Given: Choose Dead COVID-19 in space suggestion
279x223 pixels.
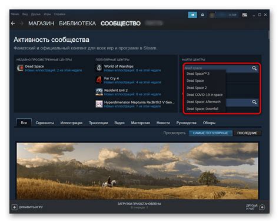Looking at the screenshot, I should (x=205, y=95).
